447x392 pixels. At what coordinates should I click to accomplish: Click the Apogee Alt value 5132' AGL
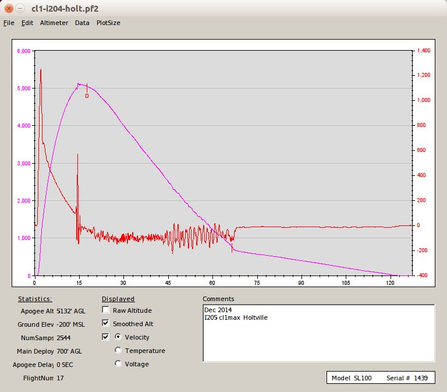pyautogui.click(x=70, y=311)
